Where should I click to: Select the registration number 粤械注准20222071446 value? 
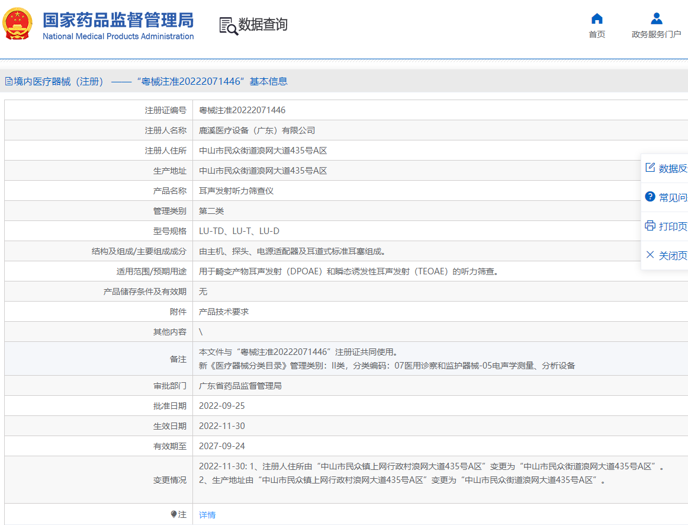(242, 110)
